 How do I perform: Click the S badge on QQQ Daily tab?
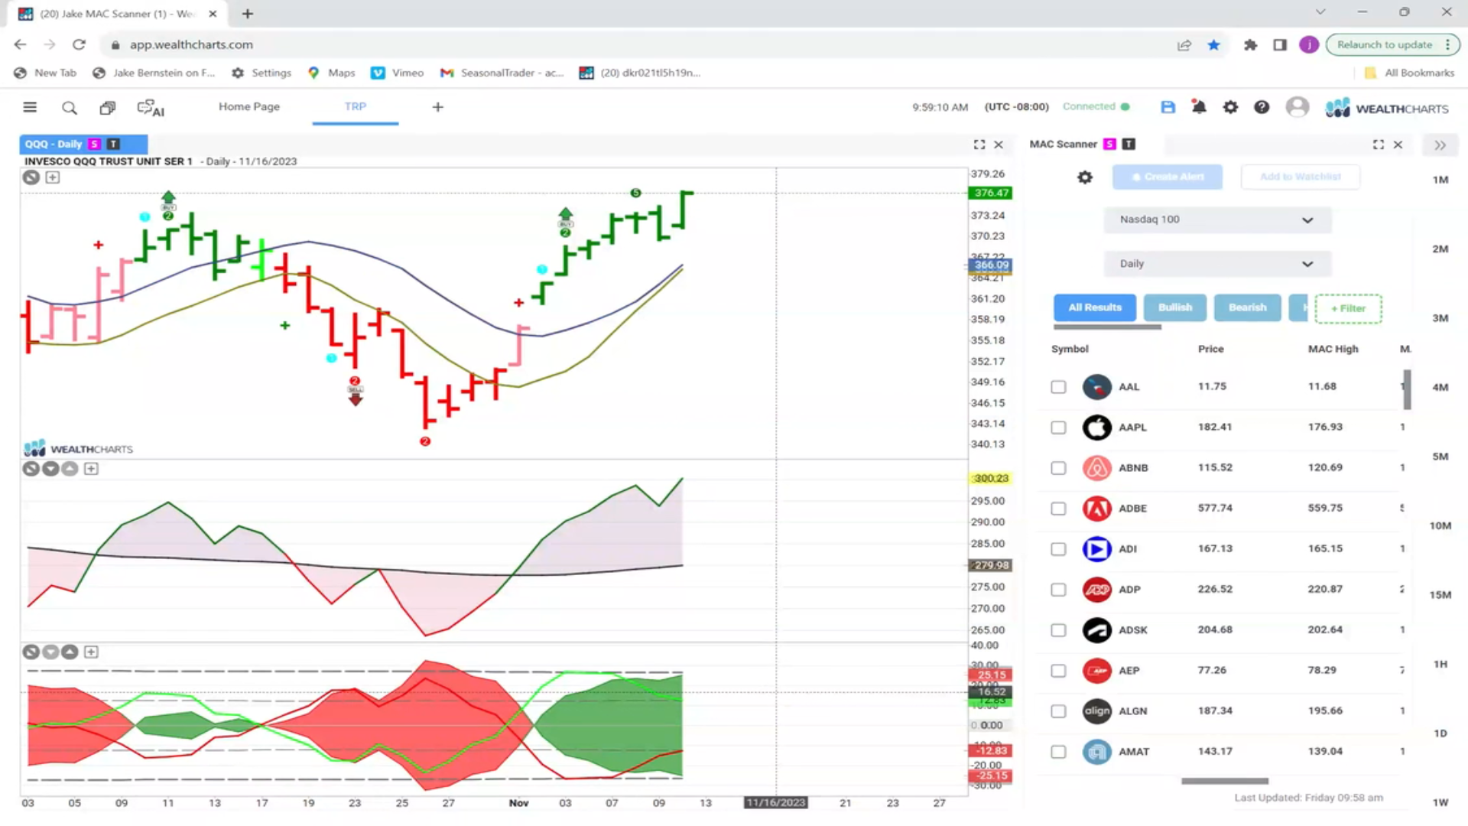94,144
